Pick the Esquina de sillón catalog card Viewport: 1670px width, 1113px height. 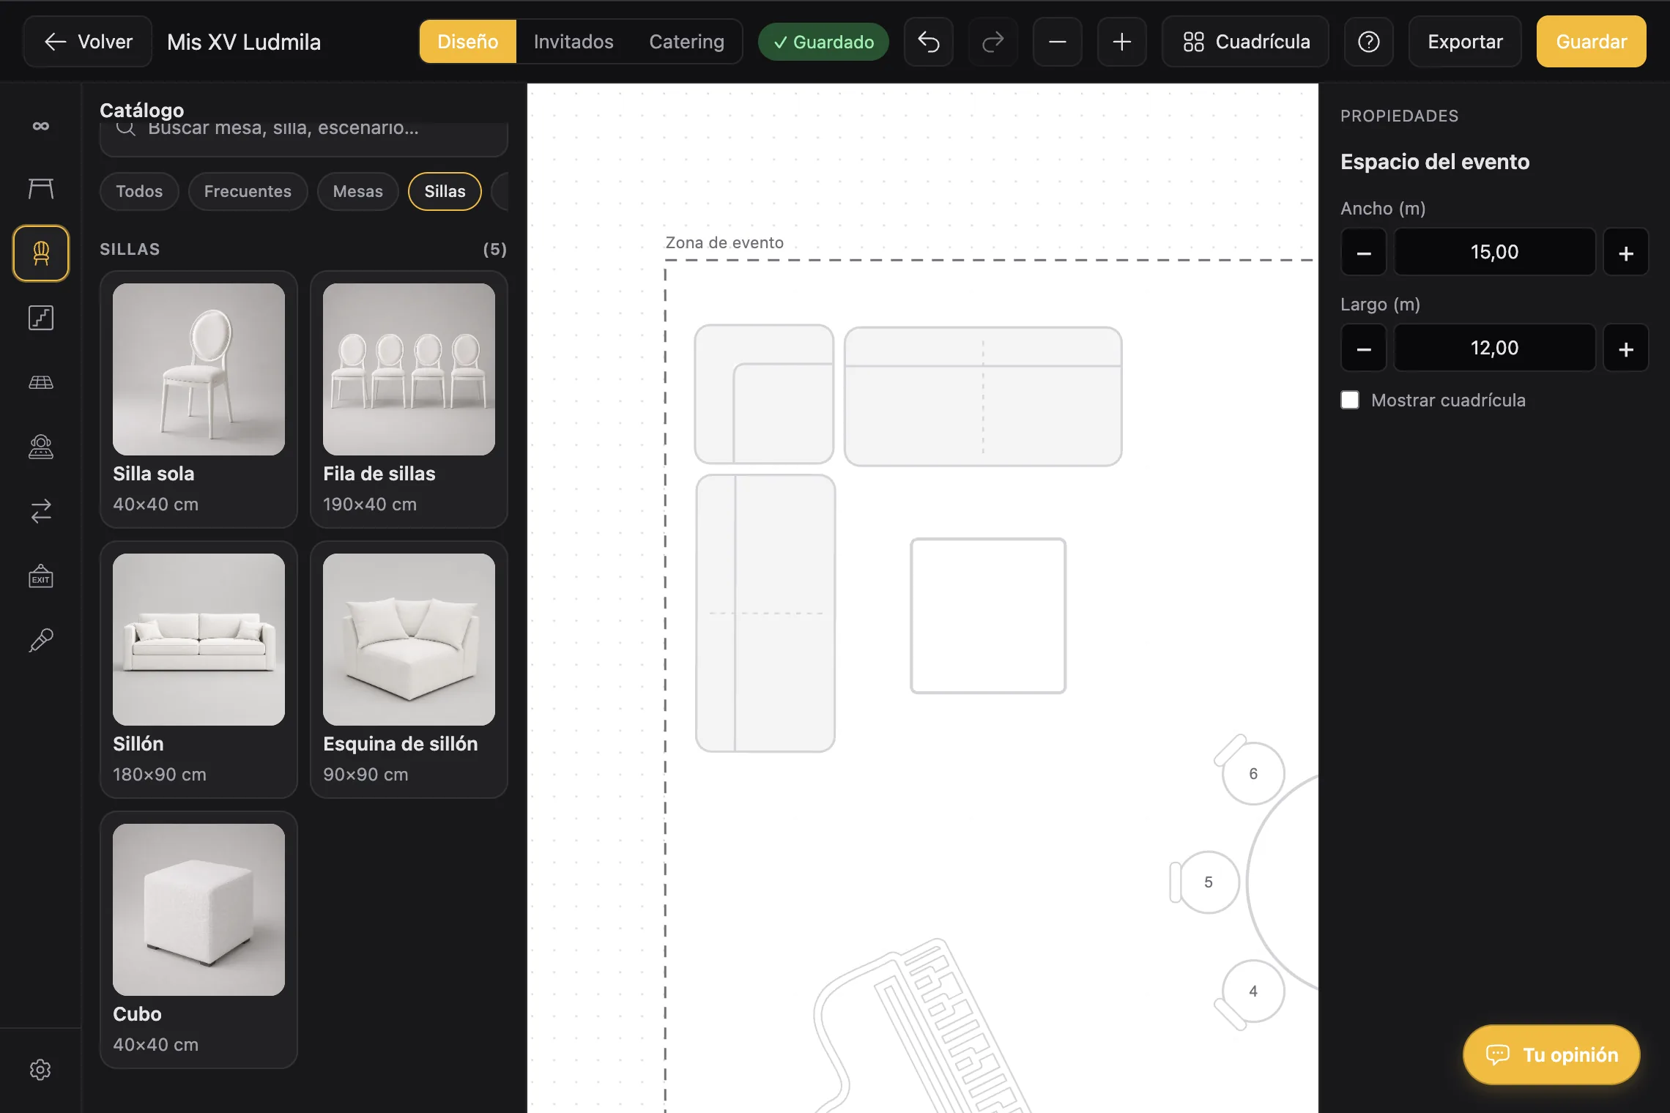[x=409, y=669]
